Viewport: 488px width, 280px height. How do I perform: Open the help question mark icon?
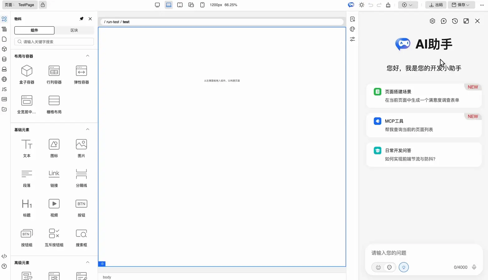tap(4, 266)
